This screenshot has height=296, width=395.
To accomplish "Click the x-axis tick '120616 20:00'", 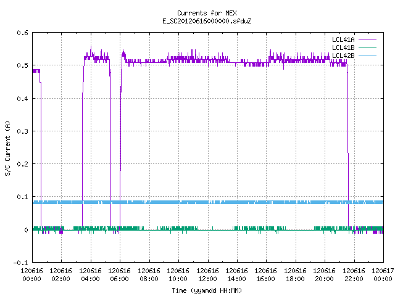I will point(325,275).
